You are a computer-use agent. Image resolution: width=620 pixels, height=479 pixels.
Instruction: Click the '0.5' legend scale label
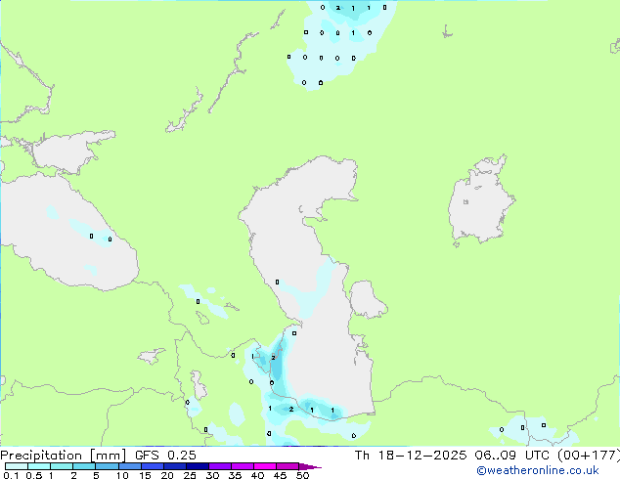coord(34,475)
